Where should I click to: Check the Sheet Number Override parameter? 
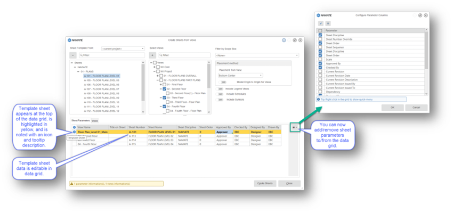[x=320, y=39]
